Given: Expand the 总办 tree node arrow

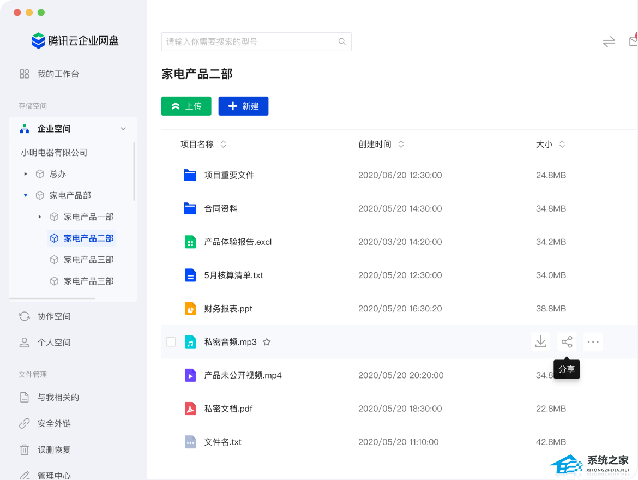Looking at the screenshot, I should [26, 174].
